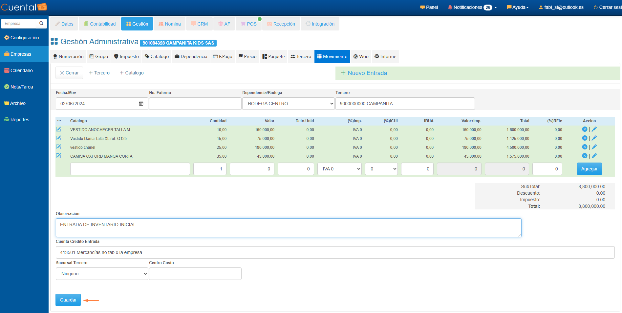This screenshot has height=313, width=622.
Task: Click the Agregar button
Action: [589, 169]
